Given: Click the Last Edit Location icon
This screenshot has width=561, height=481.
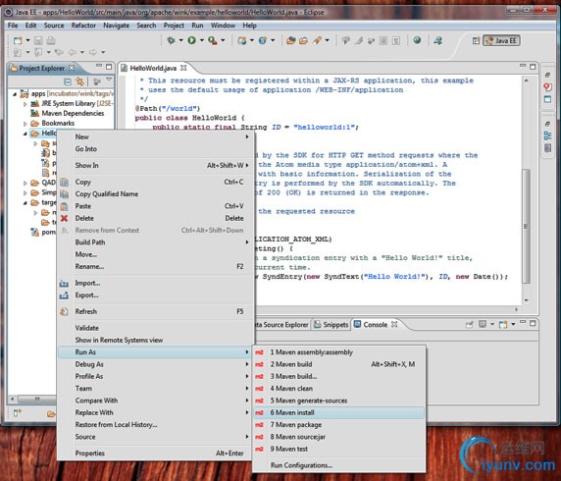Looking at the screenshot, I should click(x=59, y=52).
